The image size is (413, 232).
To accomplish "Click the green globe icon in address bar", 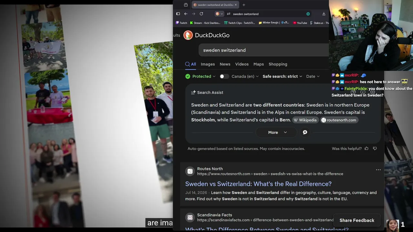I will pos(308,14).
